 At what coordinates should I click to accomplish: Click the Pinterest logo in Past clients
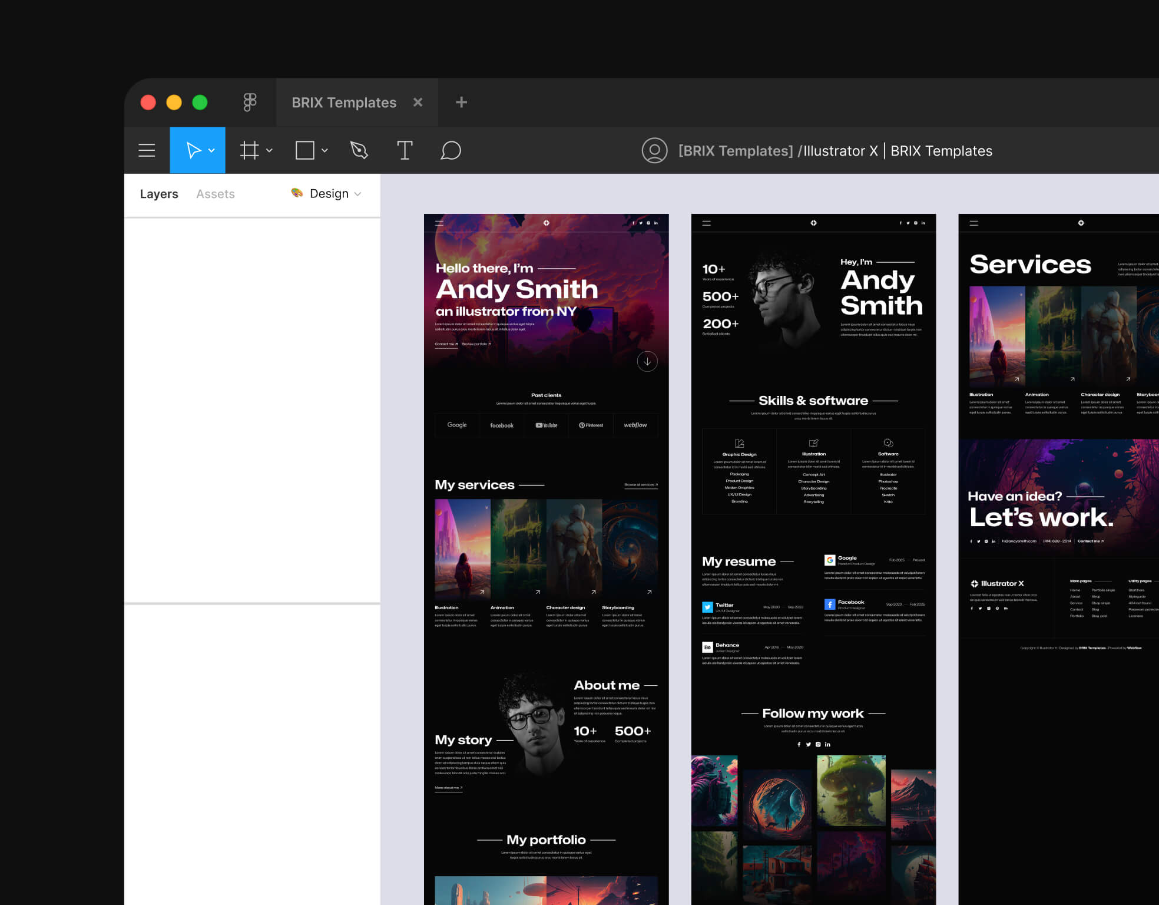click(591, 425)
